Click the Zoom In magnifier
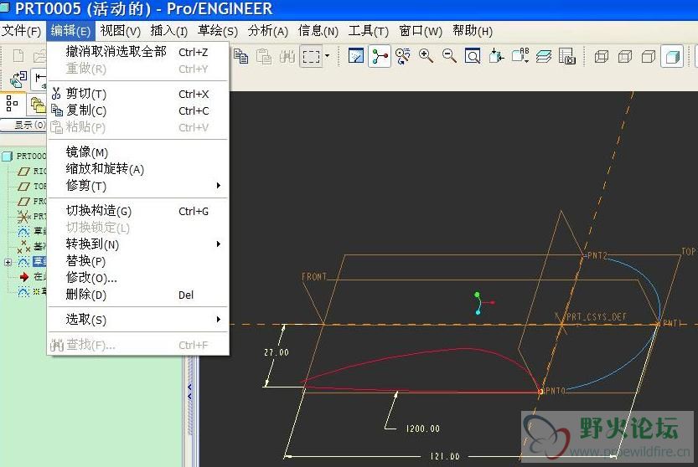Image resolution: width=698 pixels, height=467 pixels. [x=426, y=56]
